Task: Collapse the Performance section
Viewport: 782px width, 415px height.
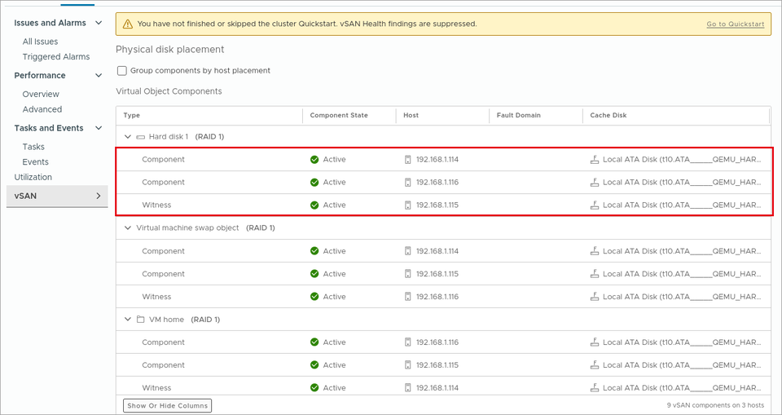Action: (x=99, y=75)
